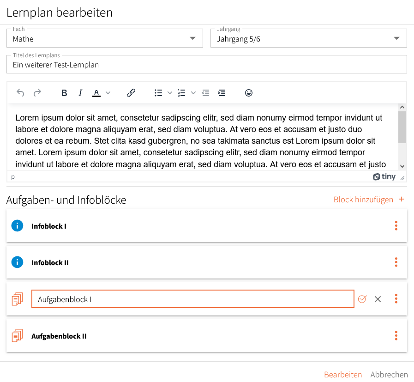The width and height of the screenshot is (414, 382).
Task: Click the plus icon beside Block hinzufügen
Action: click(x=402, y=199)
